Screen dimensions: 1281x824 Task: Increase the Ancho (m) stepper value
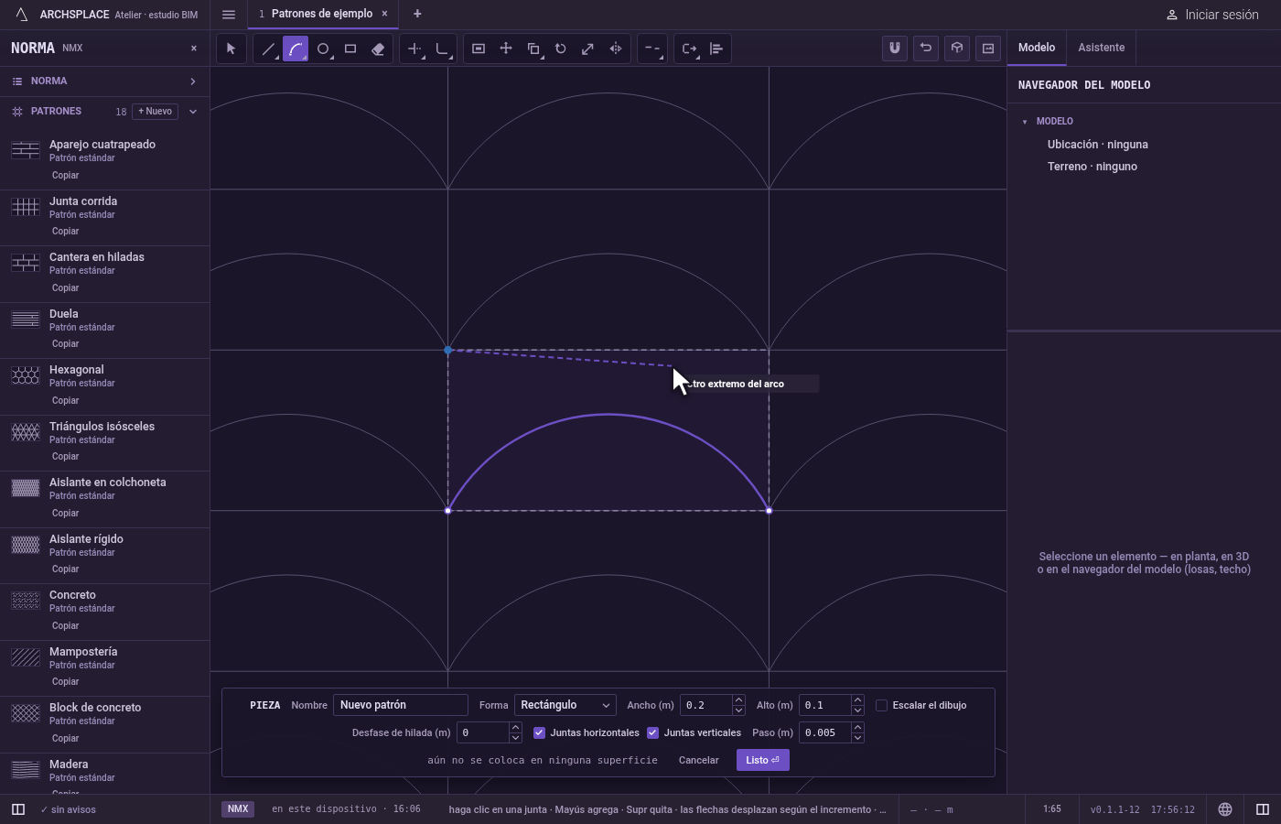tap(738, 699)
